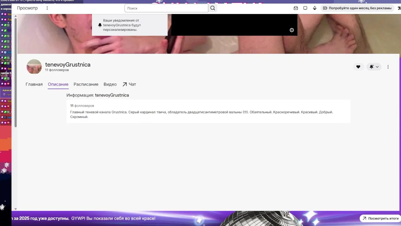The width and height of the screenshot is (401, 226).
Task: Open the inbox envelope icon
Action: (296, 8)
